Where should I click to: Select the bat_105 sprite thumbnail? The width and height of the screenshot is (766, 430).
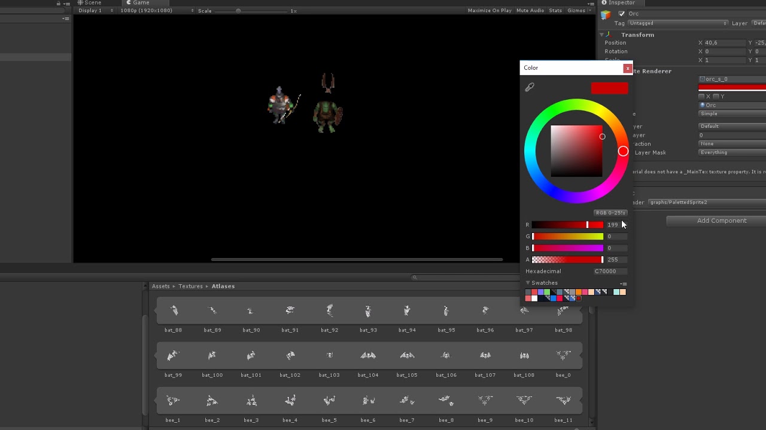click(x=407, y=355)
